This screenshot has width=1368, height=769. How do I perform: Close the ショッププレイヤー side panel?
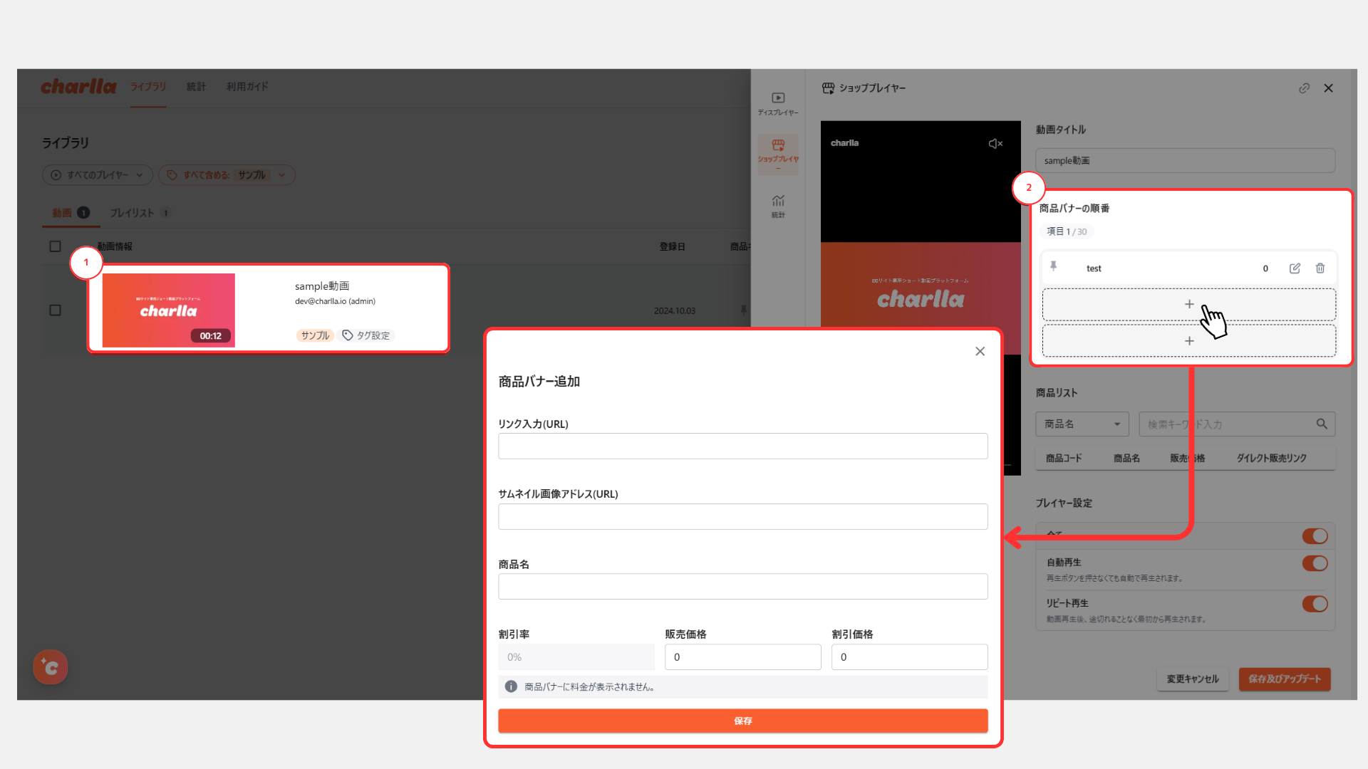click(x=1328, y=88)
